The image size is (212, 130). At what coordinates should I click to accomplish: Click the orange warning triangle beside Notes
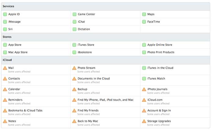click(5, 121)
